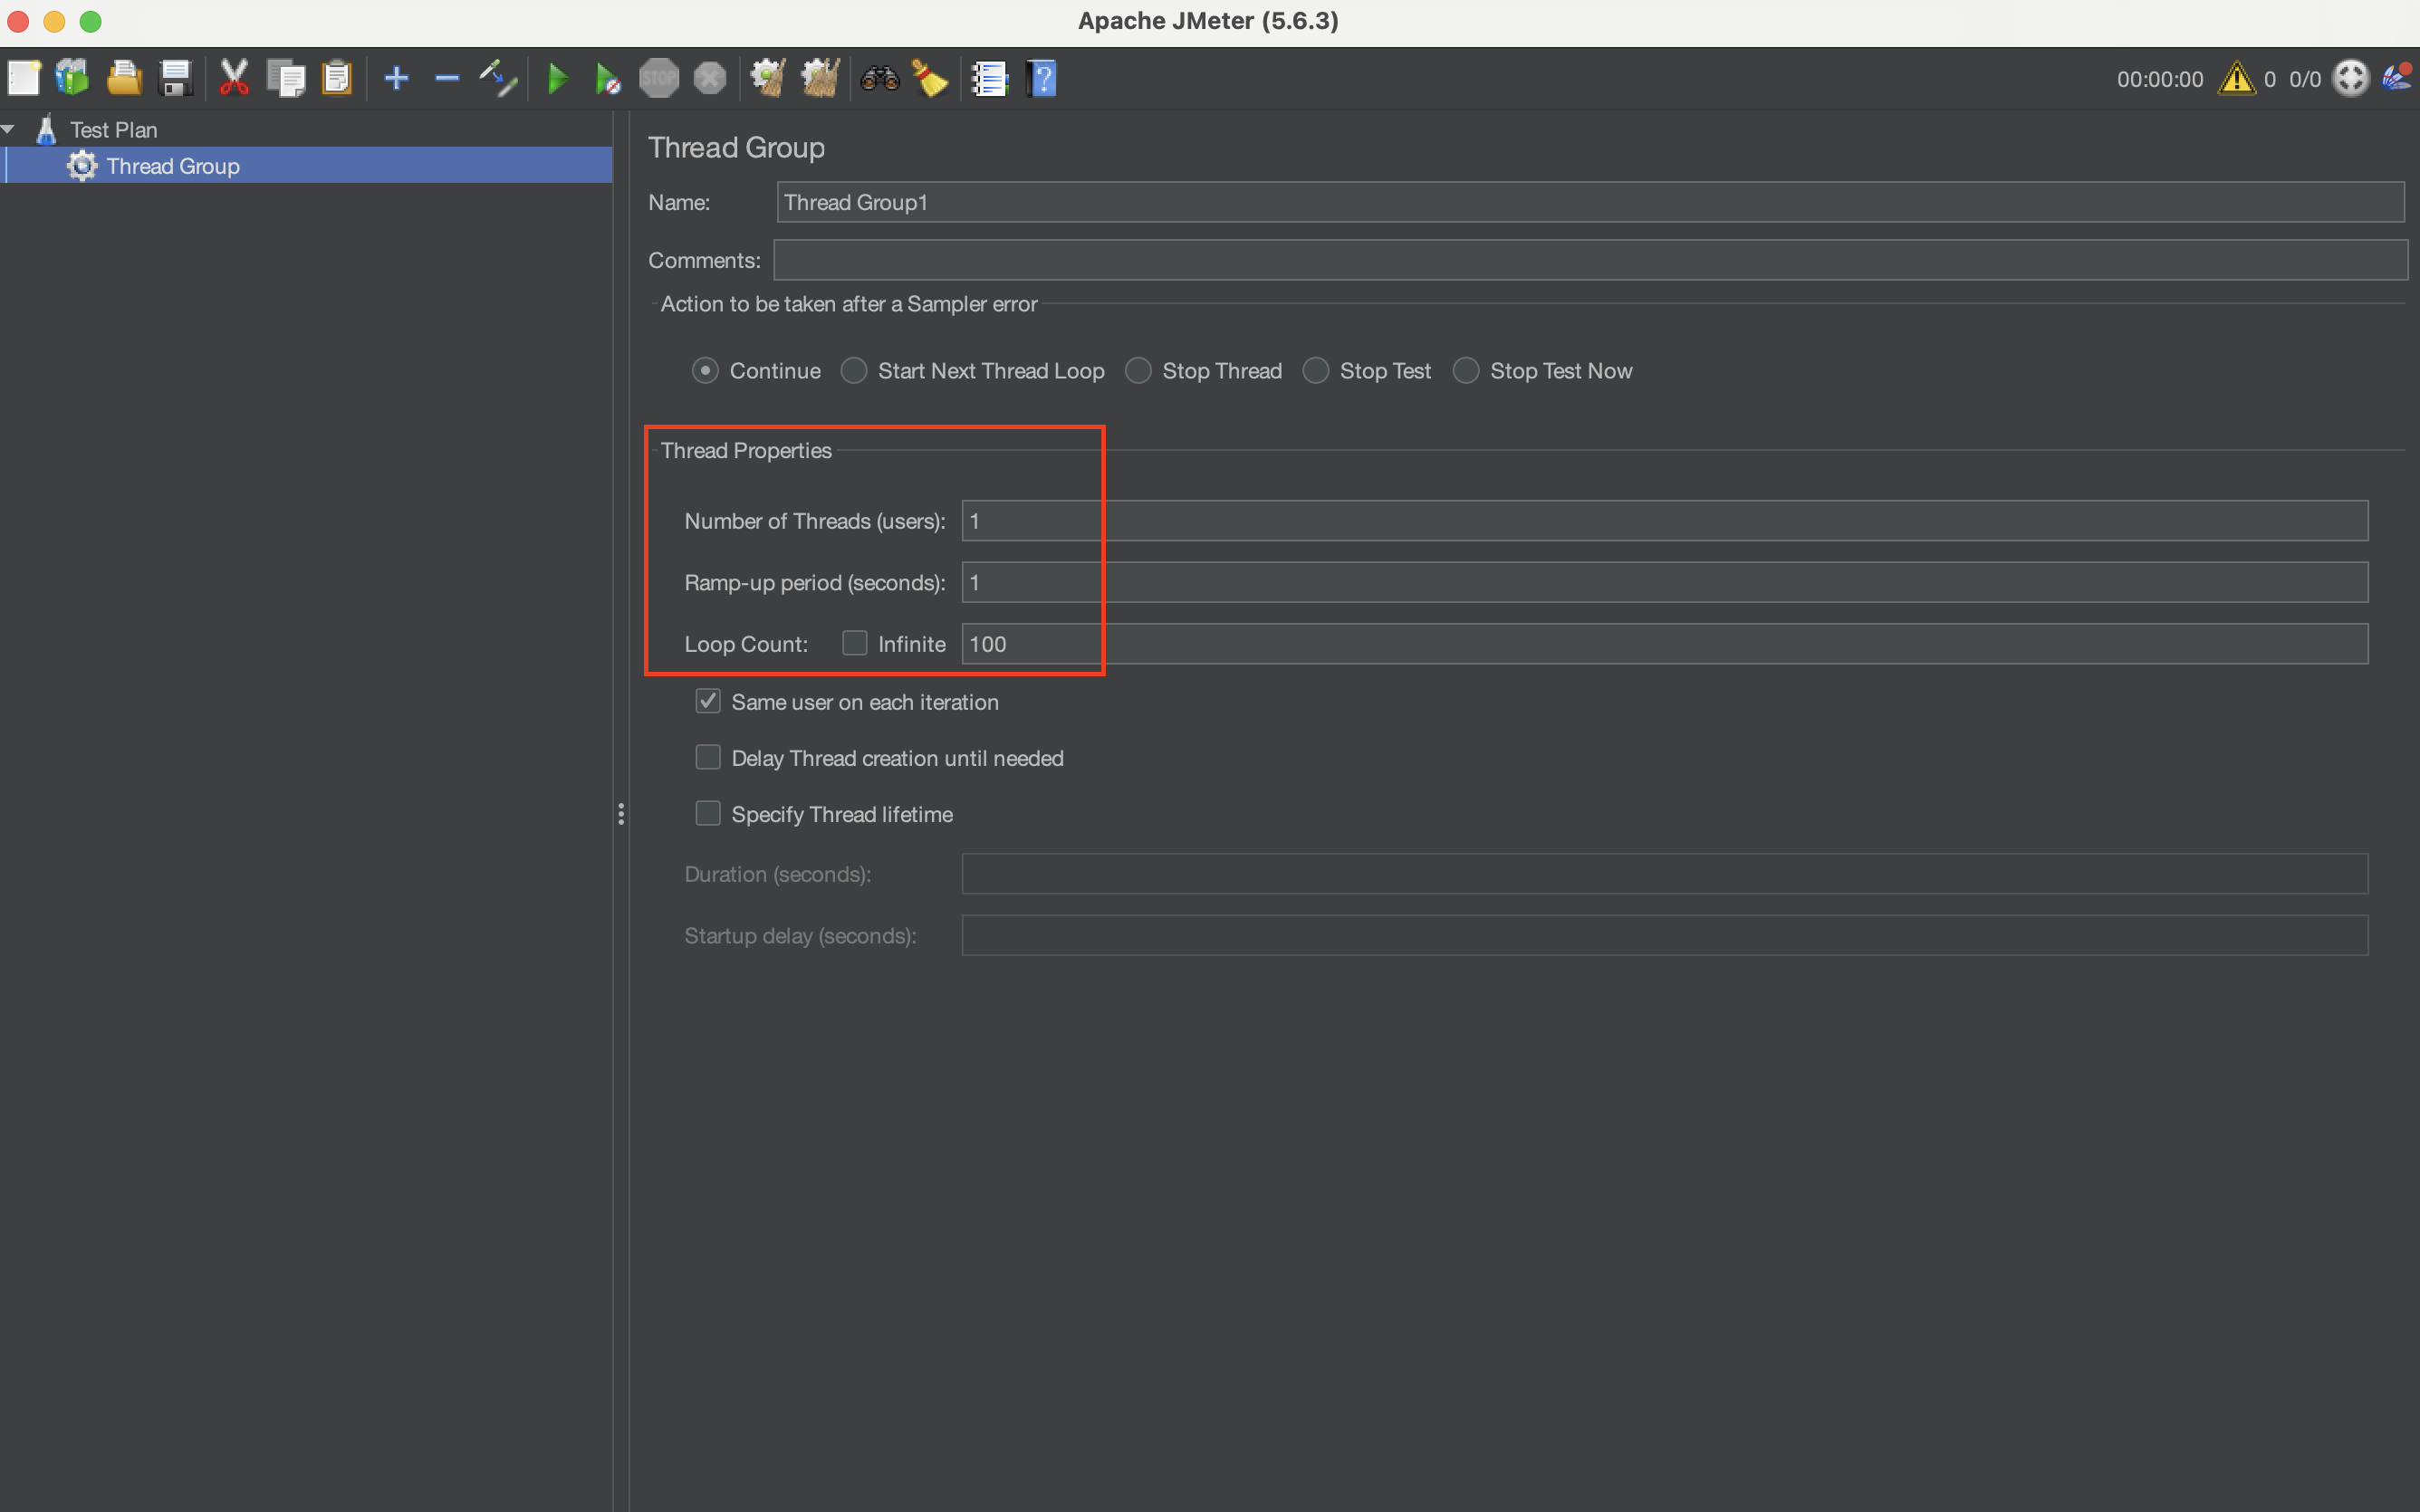Click the warning triangle log indicator
The width and height of the screenshot is (2420, 1512).
(2236, 78)
